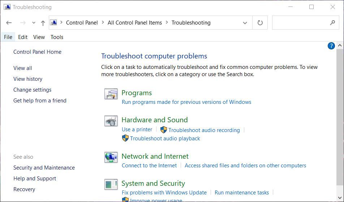Open the recent locations dropdown
This screenshot has height=202, width=344.
(34, 23)
